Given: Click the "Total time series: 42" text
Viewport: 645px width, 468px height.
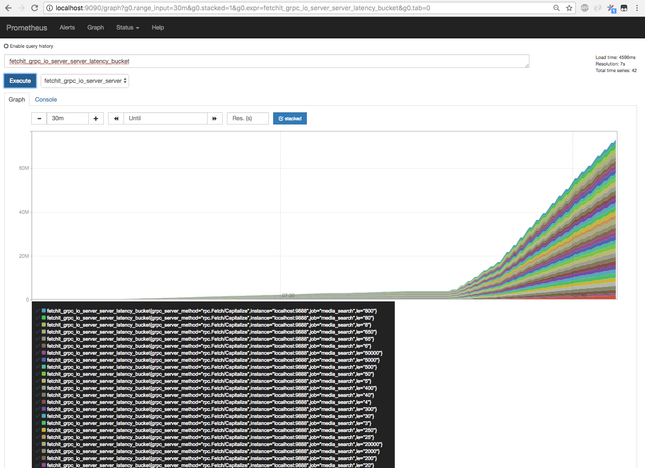Looking at the screenshot, I should [616, 71].
